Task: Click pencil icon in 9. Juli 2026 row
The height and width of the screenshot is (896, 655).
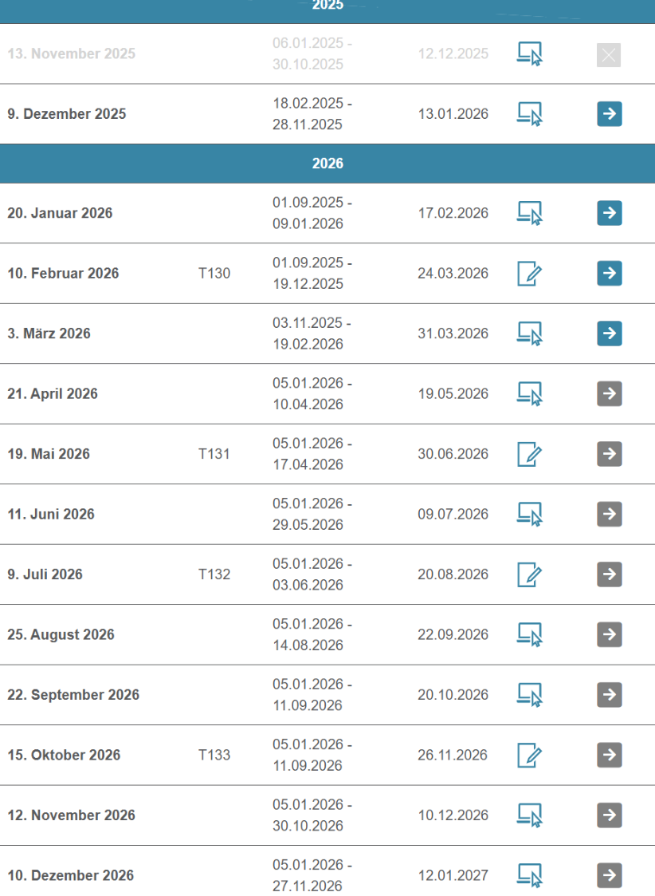Action: point(529,574)
